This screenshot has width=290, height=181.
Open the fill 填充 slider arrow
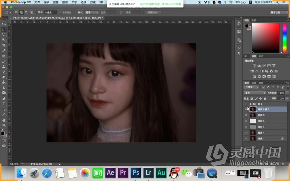(x=287, y=99)
